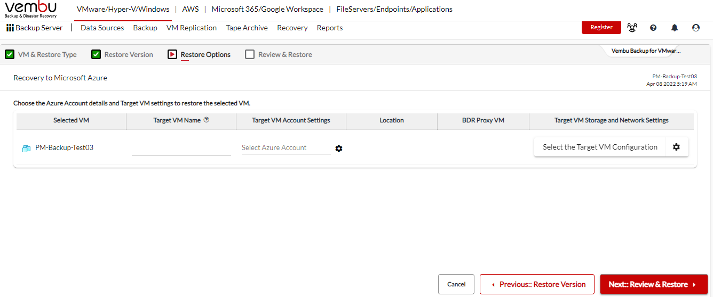
Task: Switch to the AWS tab
Action: tap(190, 9)
